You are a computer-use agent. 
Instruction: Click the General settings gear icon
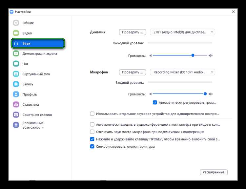pyautogui.click(x=16, y=23)
